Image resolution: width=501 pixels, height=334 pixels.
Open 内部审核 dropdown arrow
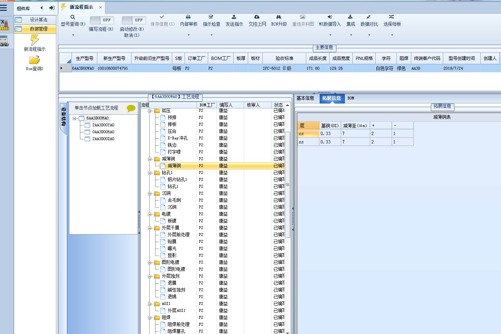pyautogui.click(x=189, y=35)
